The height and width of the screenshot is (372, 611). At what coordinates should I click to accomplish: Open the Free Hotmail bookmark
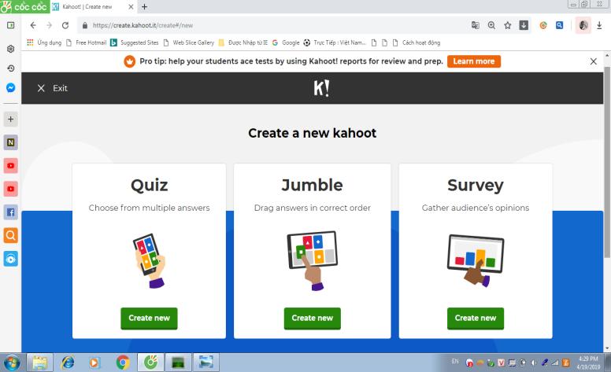(x=86, y=42)
